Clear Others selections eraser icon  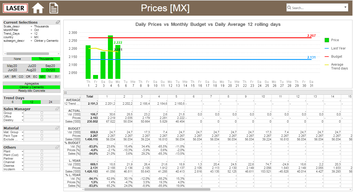tap(58, 147)
